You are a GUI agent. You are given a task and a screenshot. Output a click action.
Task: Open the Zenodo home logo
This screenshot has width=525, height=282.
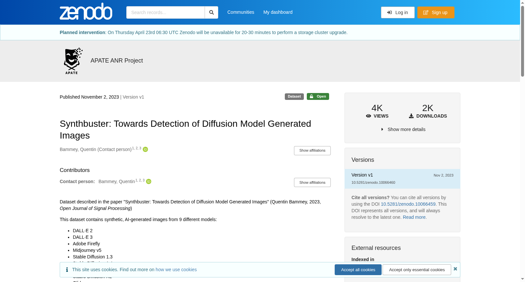point(86,11)
